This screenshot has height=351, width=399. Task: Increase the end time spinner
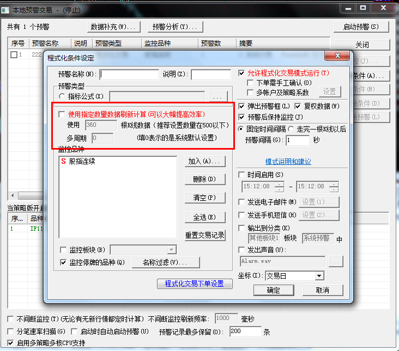coord(334,184)
